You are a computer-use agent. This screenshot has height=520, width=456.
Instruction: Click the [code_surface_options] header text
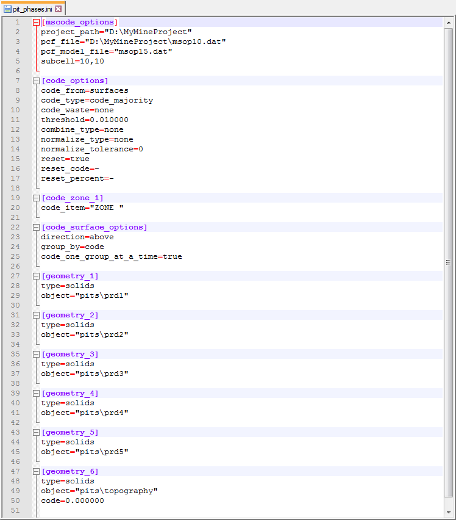[94, 227]
